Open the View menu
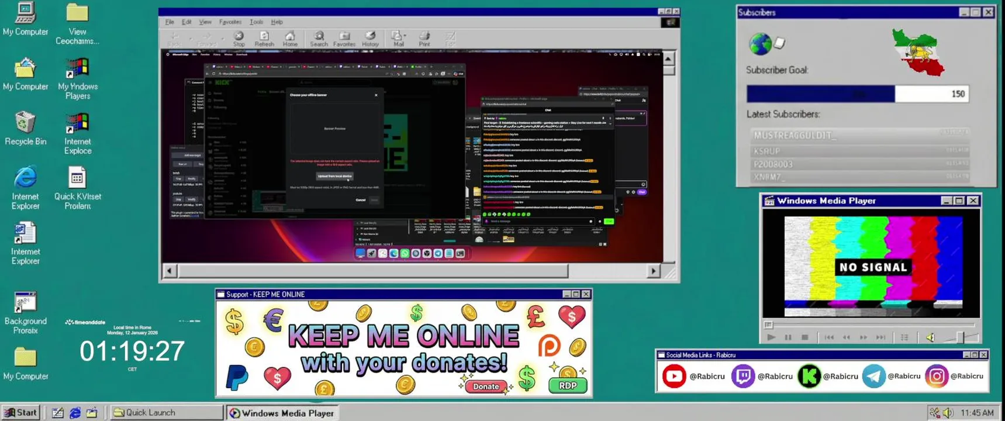This screenshot has height=421, width=1005. [205, 22]
